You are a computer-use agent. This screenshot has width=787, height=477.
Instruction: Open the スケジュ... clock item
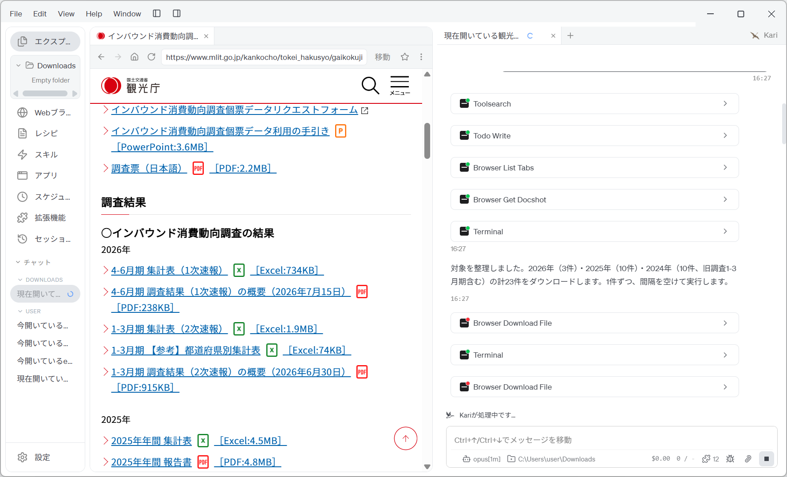pos(45,197)
